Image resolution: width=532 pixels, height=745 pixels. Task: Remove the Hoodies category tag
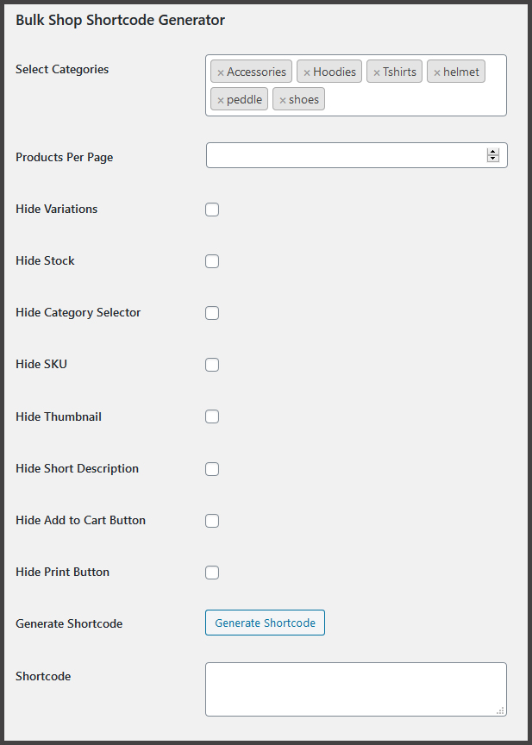tap(307, 72)
